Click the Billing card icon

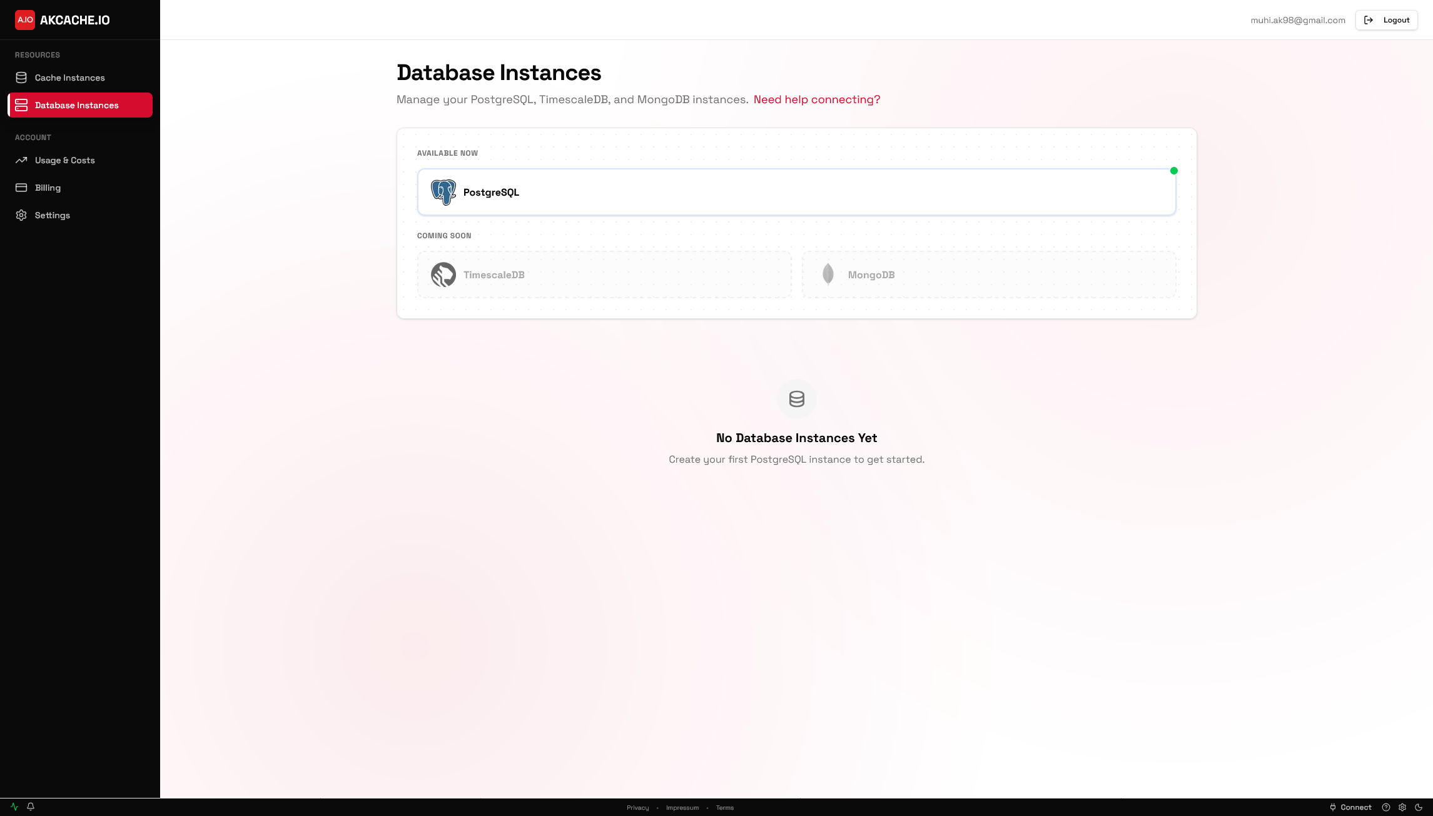(22, 187)
